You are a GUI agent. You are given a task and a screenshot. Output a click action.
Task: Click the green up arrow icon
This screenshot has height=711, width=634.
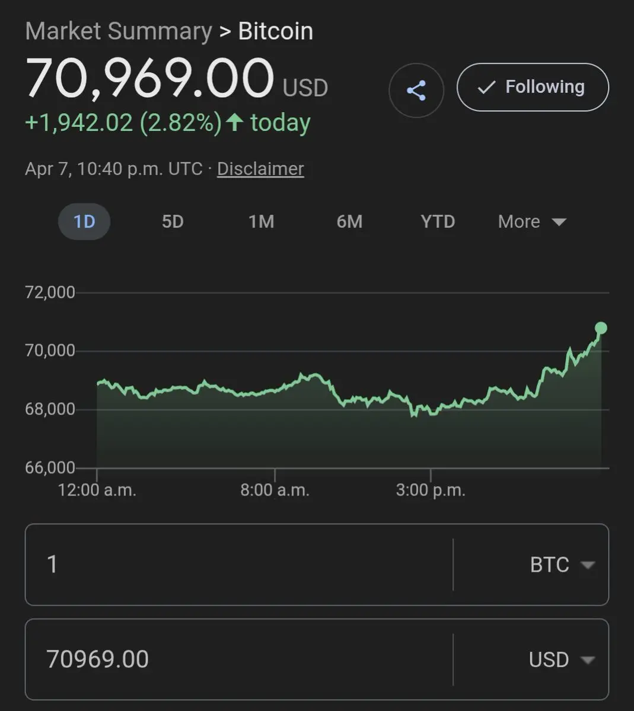[x=235, y=123]
